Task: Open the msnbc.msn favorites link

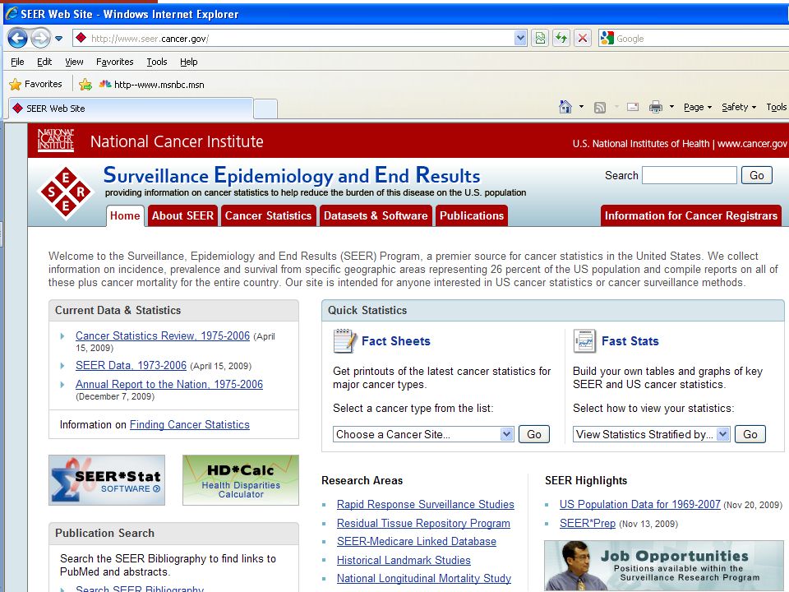Action: tap(152, 85)
